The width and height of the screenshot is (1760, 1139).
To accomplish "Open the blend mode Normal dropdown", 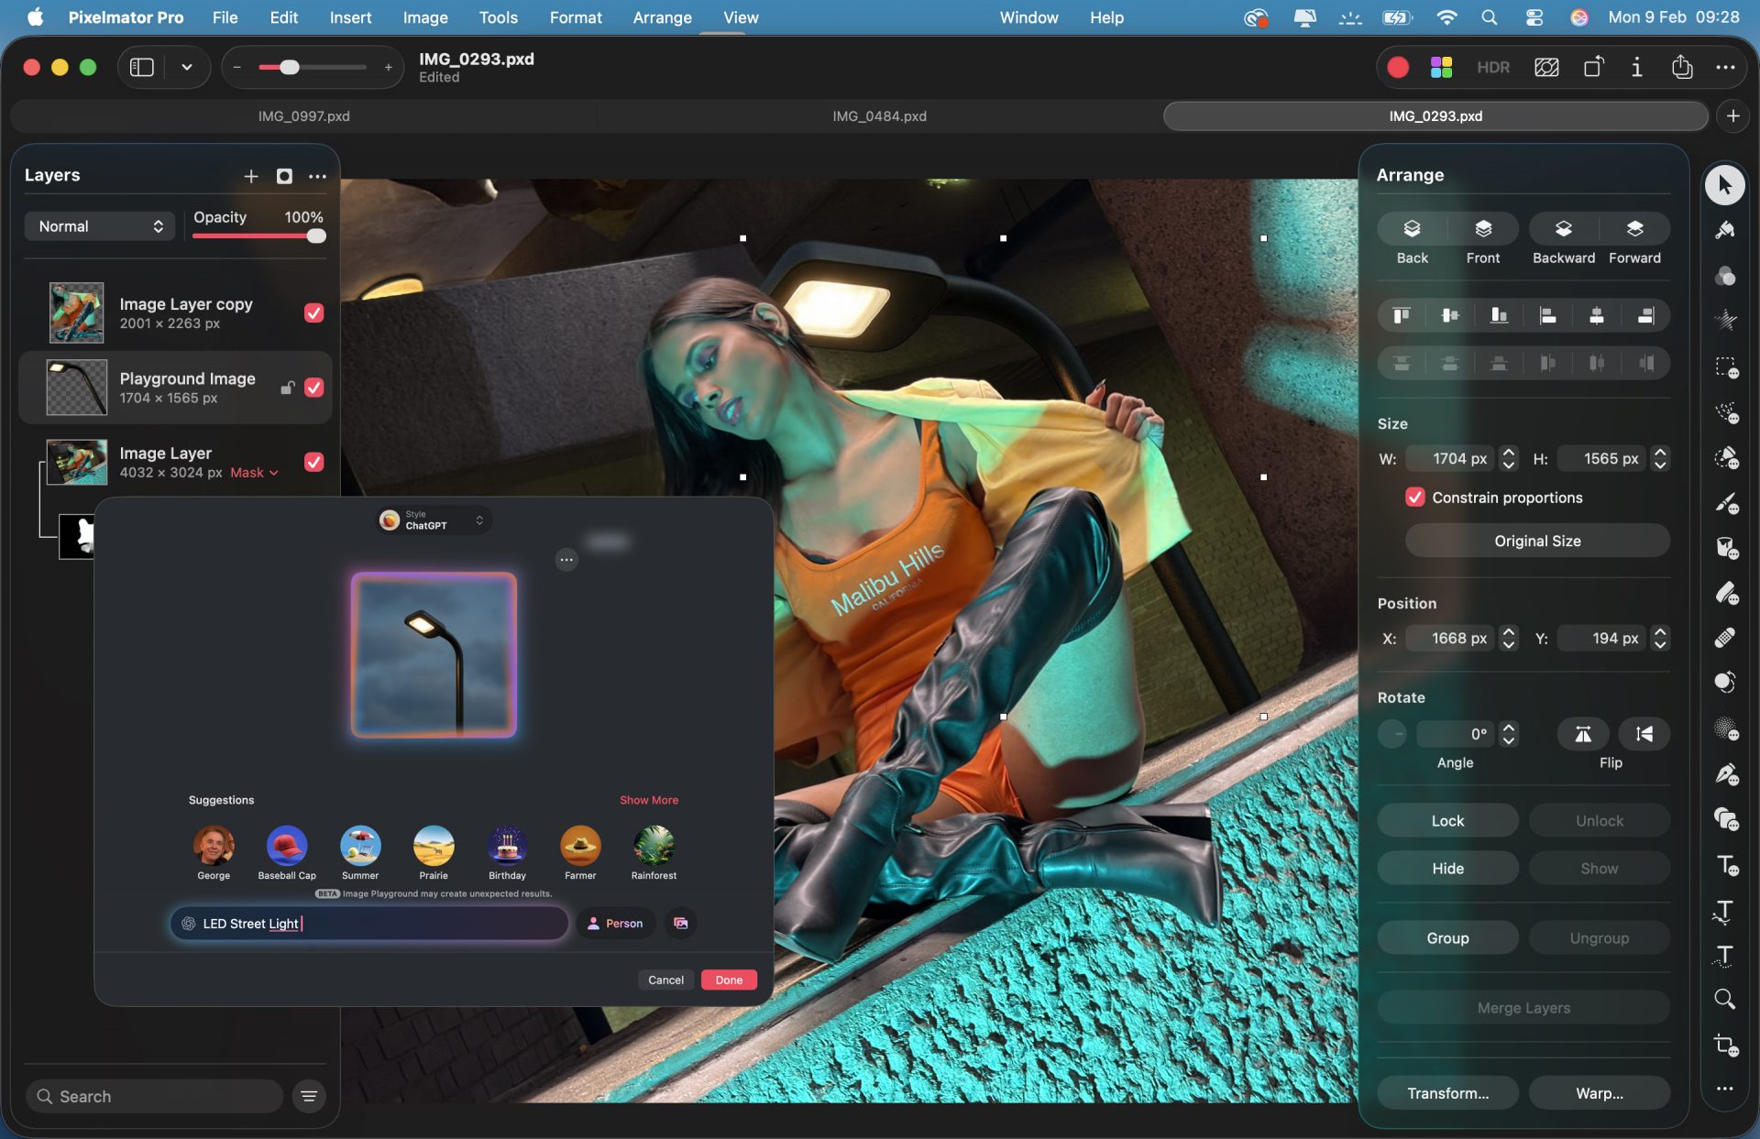I will [x=99, y=226].
